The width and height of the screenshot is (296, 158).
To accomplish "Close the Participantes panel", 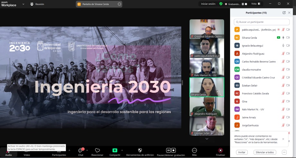I will [289, 12].
